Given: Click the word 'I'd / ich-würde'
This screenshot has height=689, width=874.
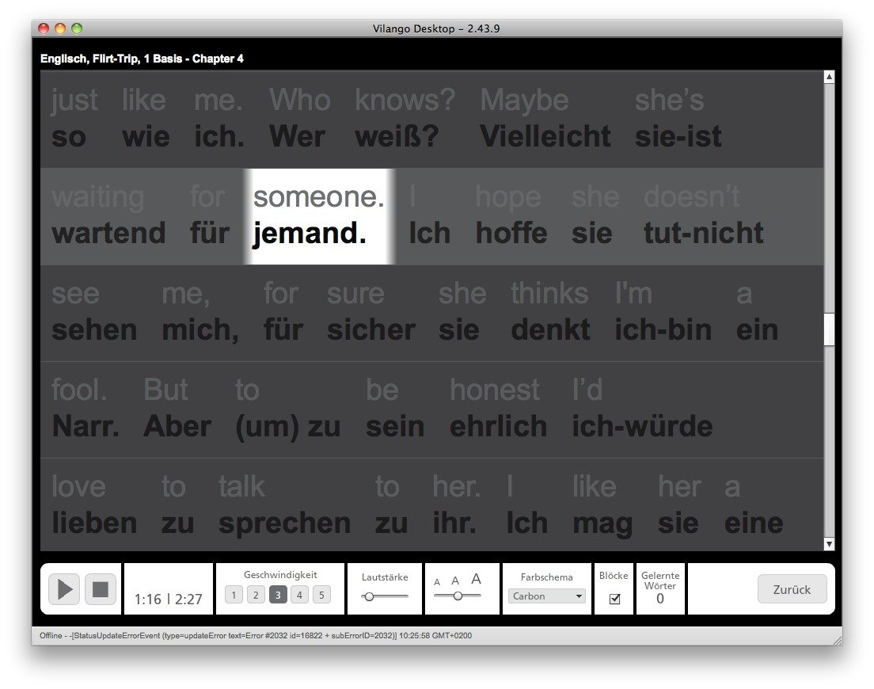Looking at the screenshot, I should pos(643,409).
